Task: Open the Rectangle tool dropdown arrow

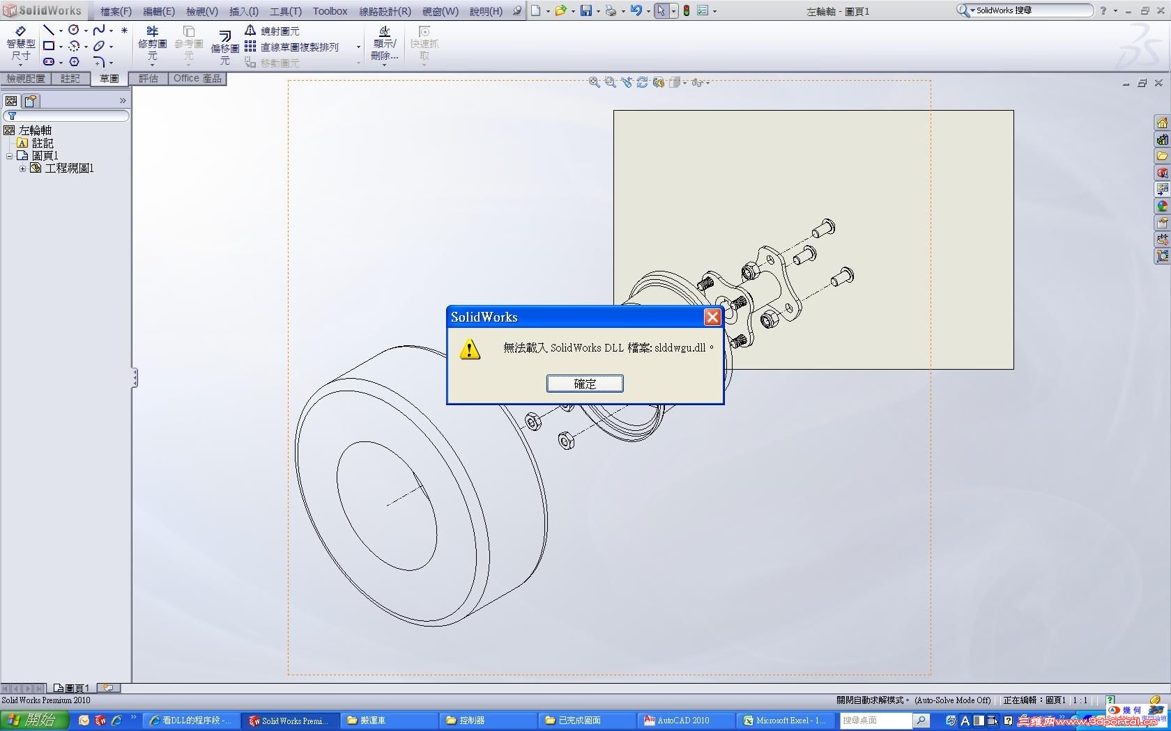Action: click(61, 47)
